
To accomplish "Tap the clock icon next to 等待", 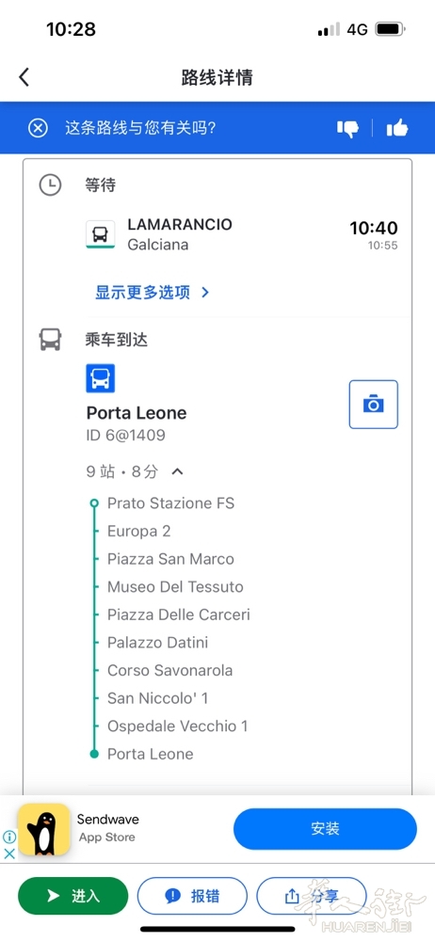I will [51, 184].
